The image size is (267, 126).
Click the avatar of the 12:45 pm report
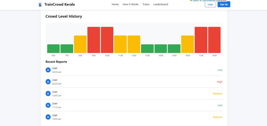coord(48,94)
